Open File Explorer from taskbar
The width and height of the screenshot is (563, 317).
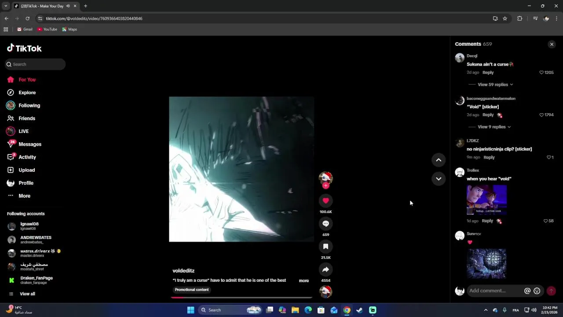tap(295, 310)
